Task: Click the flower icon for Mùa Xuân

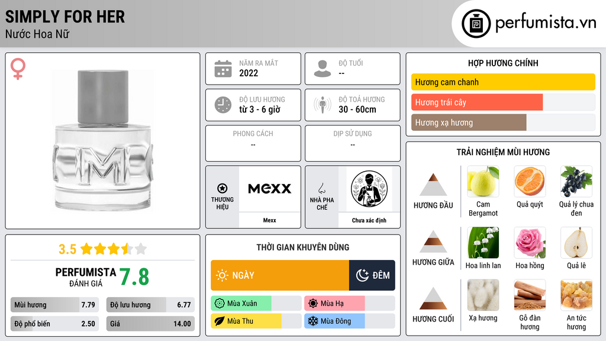Action: [220, 303]
